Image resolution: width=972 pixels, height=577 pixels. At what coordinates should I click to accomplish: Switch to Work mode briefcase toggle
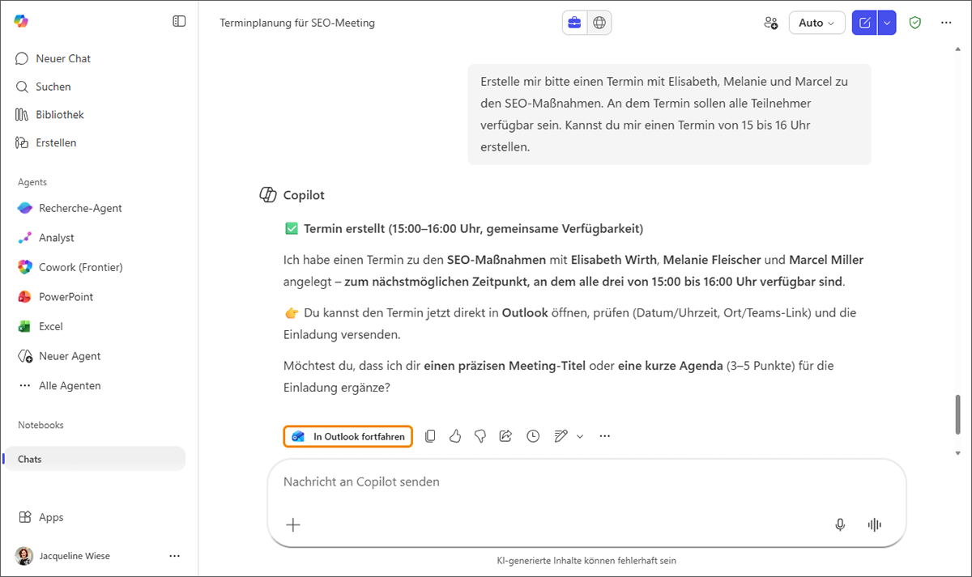574,23
